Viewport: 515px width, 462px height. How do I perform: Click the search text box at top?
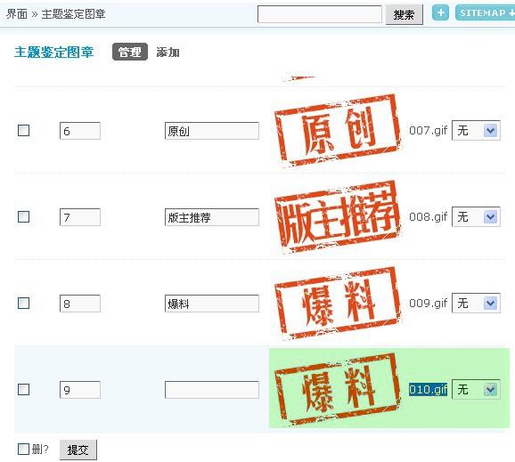(x=320, y=14)
